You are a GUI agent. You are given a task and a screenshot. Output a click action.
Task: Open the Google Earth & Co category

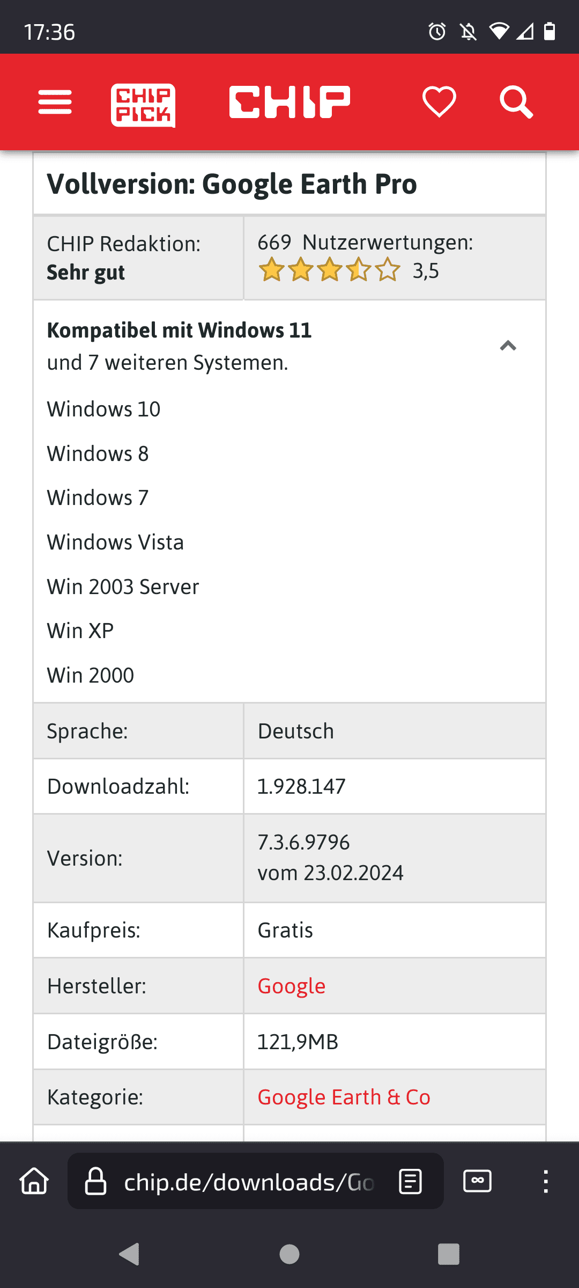coord(344,1097)
